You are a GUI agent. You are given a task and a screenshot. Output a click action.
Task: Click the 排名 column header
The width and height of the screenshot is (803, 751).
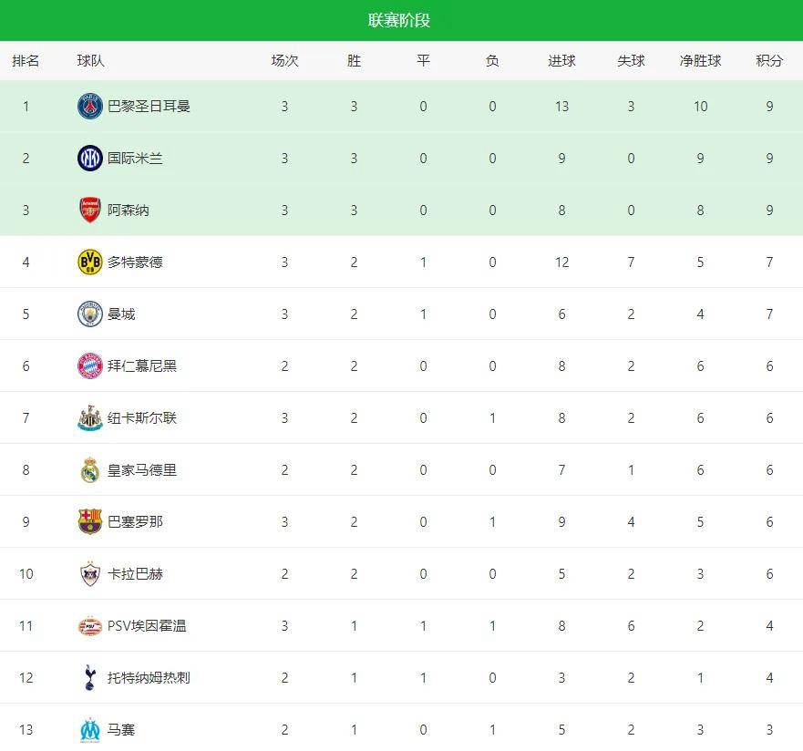(26, 61)
